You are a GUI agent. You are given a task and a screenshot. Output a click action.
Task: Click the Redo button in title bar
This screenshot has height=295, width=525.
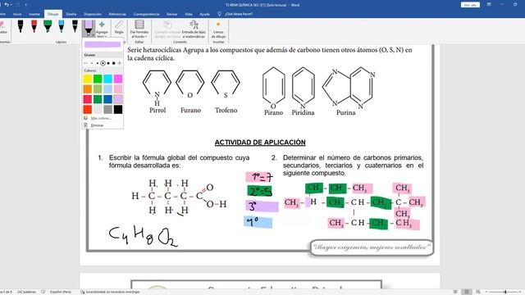pos(17,5)
